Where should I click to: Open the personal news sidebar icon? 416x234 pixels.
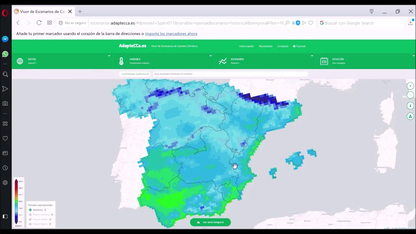5,153
